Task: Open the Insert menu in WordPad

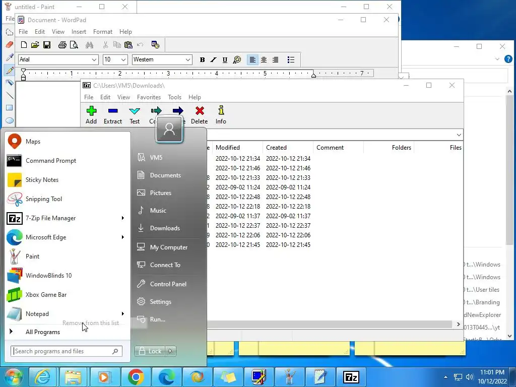Action: point(79,32)
